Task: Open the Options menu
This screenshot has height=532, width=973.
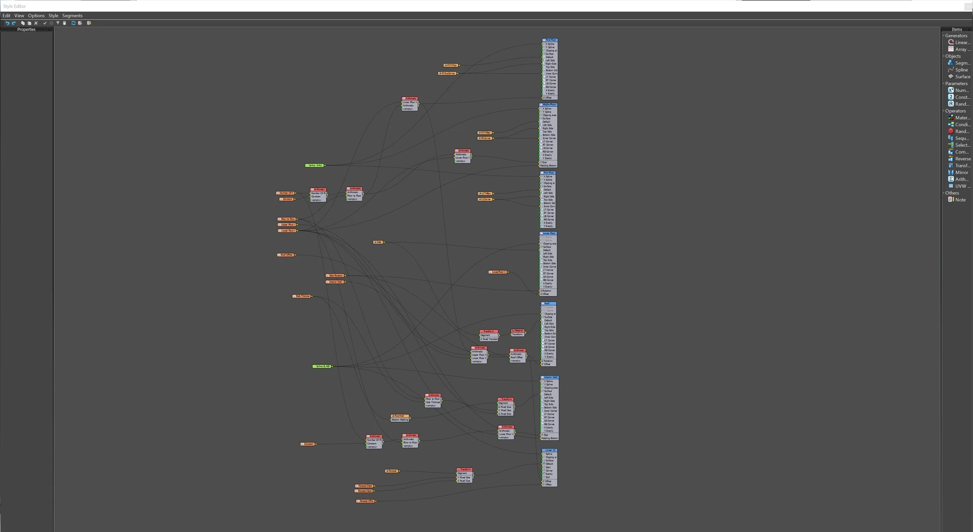Action: click(x=36, y=16)
